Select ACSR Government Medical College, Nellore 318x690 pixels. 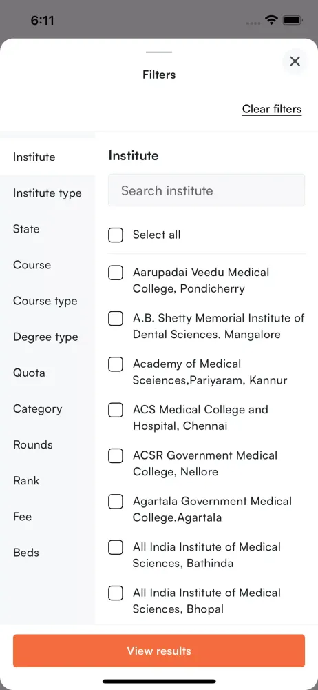116,456
